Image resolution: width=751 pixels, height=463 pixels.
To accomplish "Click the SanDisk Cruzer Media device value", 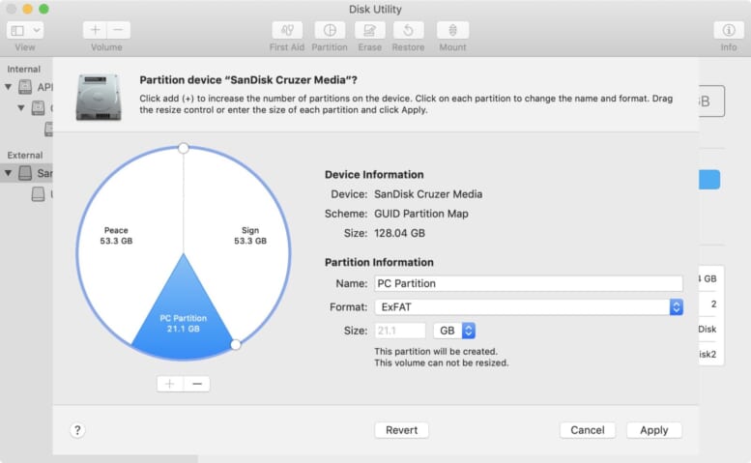I will 428,194.
